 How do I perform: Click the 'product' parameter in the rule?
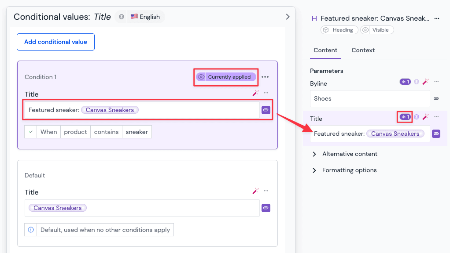point(75,132)
